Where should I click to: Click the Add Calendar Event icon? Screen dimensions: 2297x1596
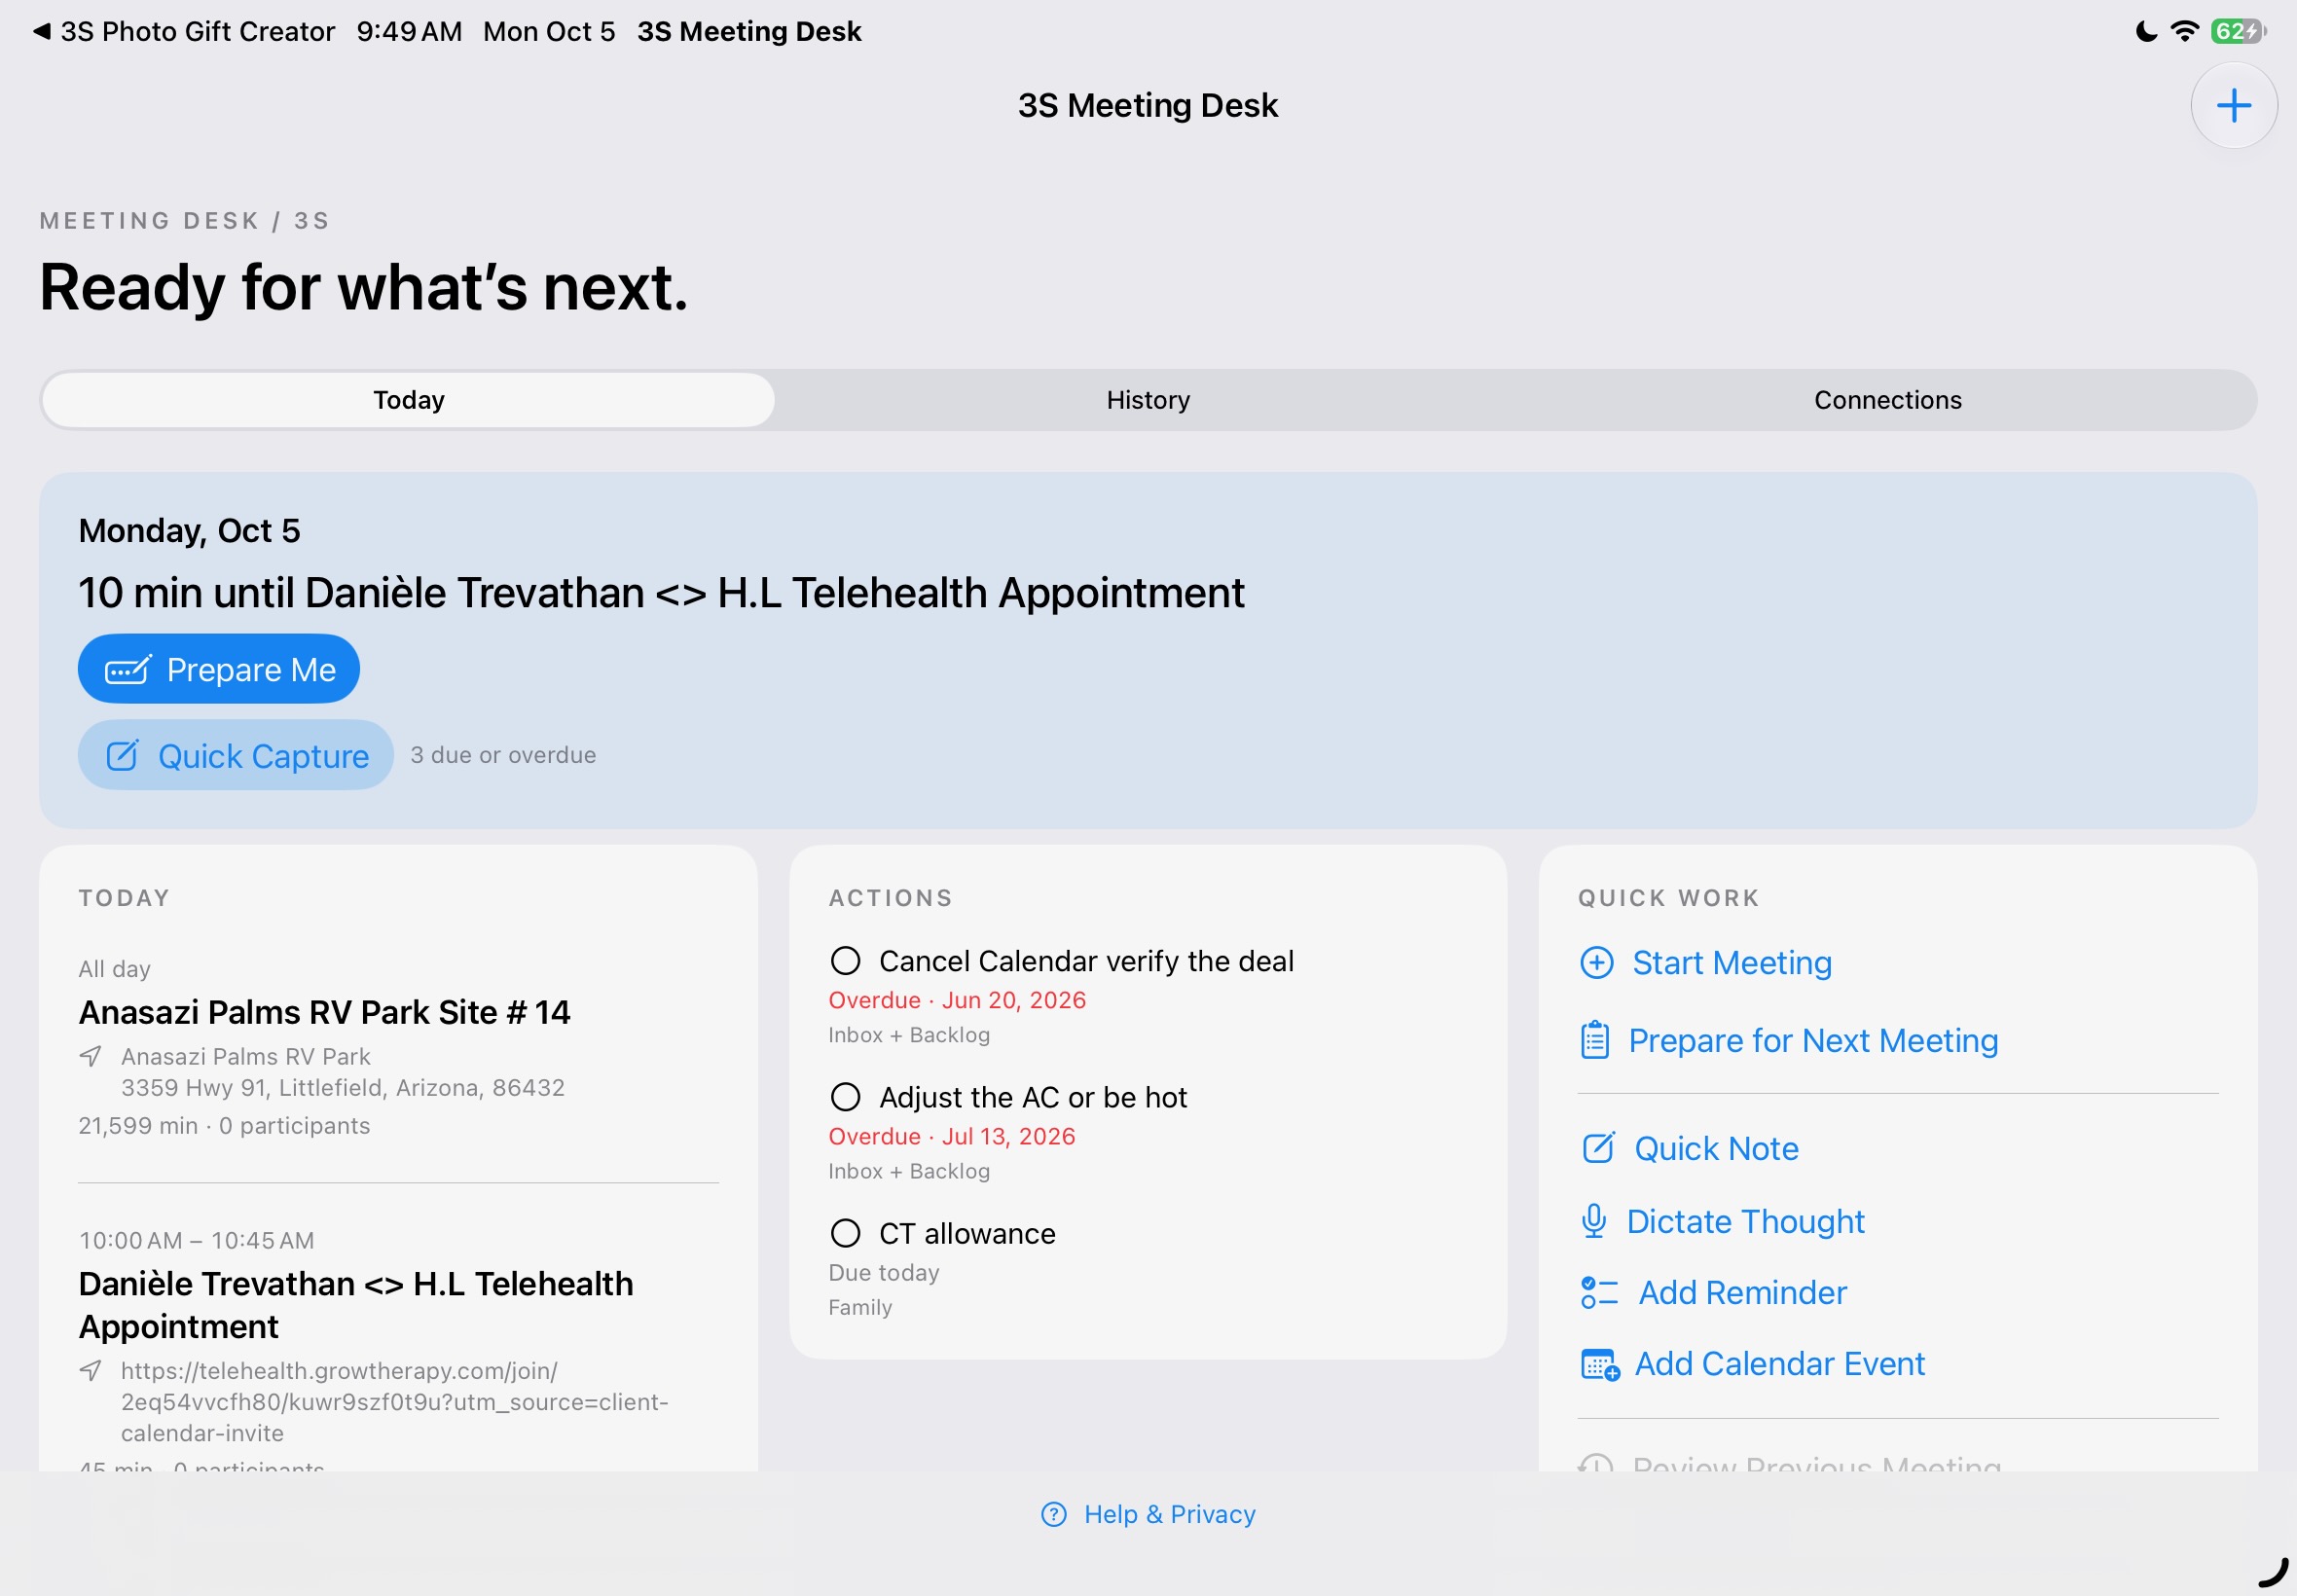[x=1599, y=1364]
